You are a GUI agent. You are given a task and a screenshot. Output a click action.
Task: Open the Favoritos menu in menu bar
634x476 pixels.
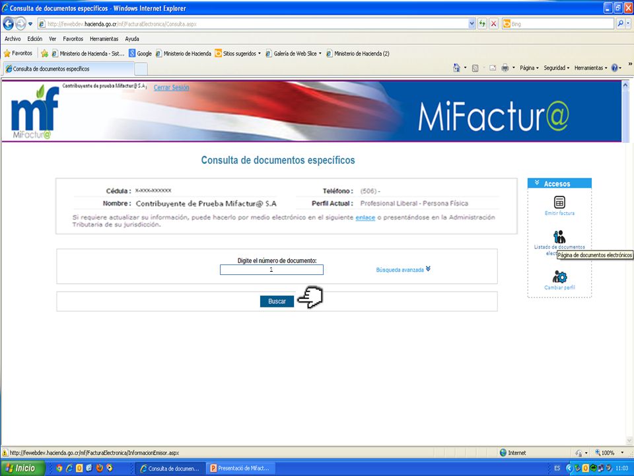[x=73, y=39]
